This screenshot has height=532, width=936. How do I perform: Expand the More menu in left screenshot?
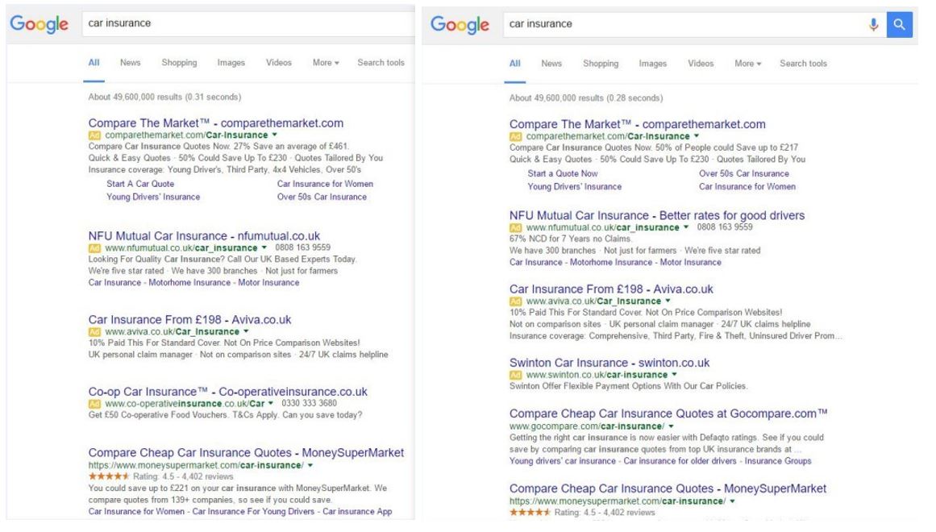326,63
